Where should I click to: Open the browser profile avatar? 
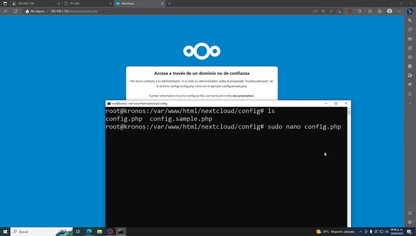coord(389,11)
